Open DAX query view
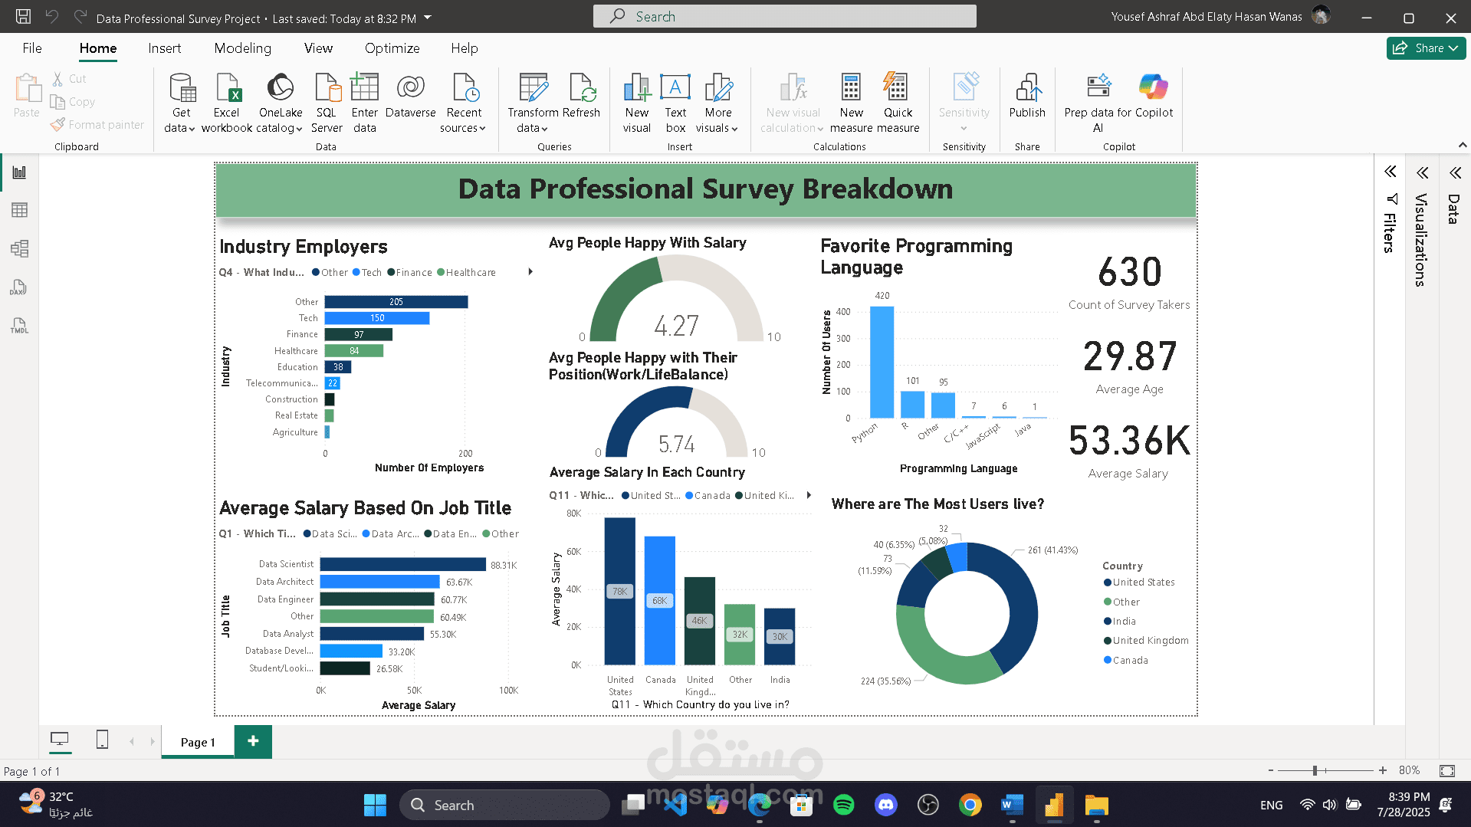The image size is (1471, 827). click(x=19, y=287)
